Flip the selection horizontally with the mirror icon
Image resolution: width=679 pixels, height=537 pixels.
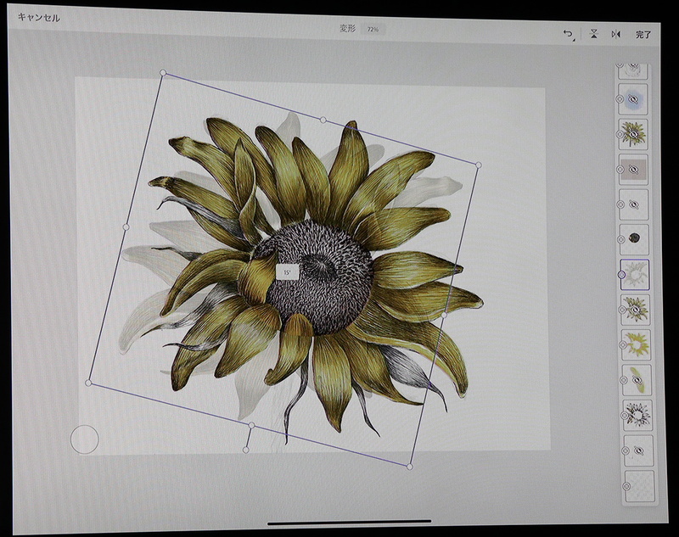click(x=616, y=34)
